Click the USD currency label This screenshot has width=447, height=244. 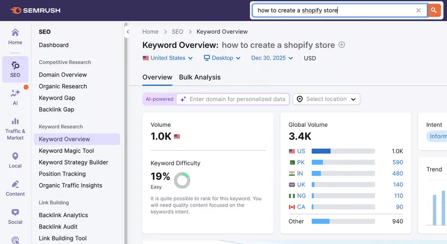(310, 59)
